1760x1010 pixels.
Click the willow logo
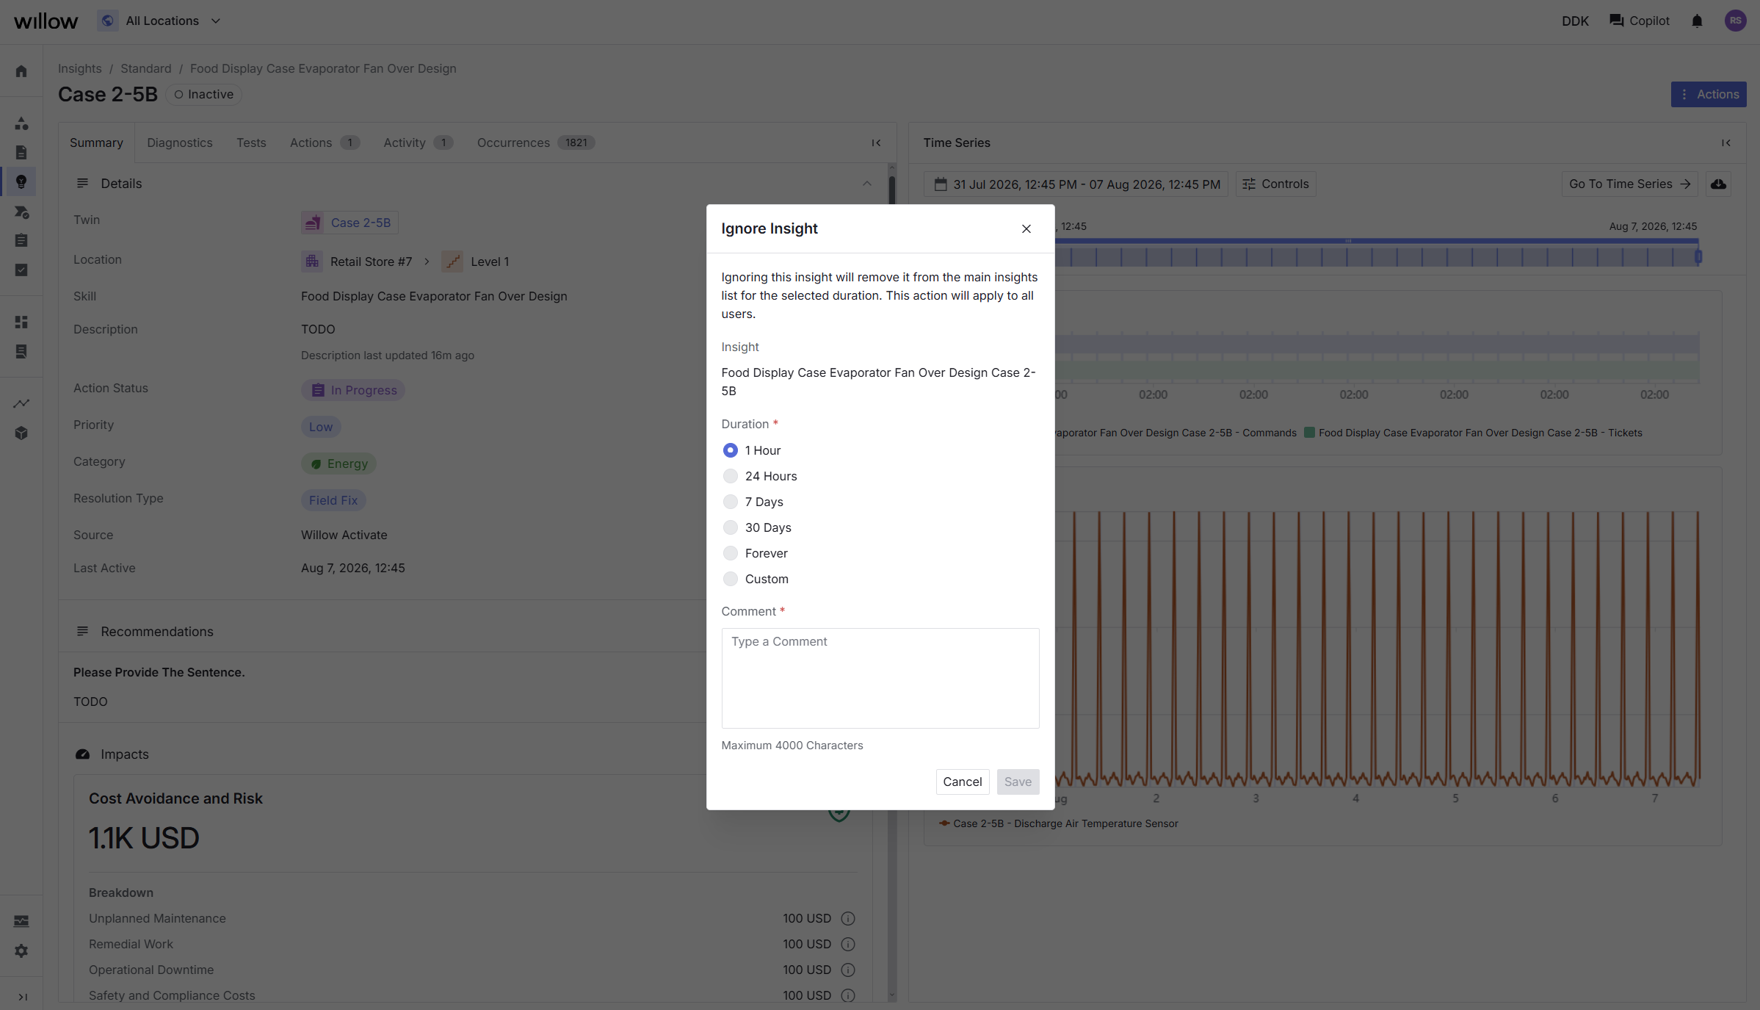46,21
